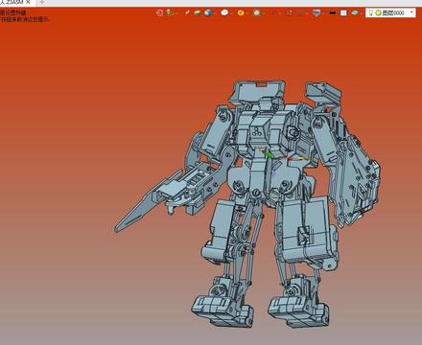Toggle the green circle layer status icon
Image resolution: width=422 pixels, height=345 pixels.
[x=378, y=12]
